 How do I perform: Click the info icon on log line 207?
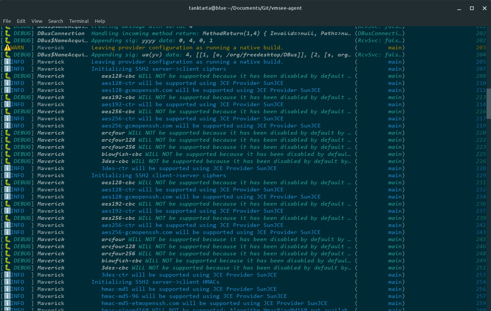click(7, 69)
